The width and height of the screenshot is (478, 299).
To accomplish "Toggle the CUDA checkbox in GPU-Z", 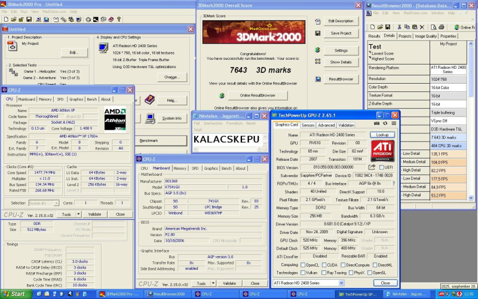I will coord(324,265).
